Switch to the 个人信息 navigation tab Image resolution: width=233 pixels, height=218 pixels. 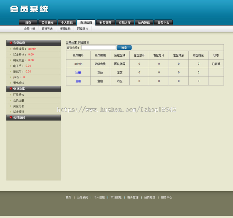[67, 22]
